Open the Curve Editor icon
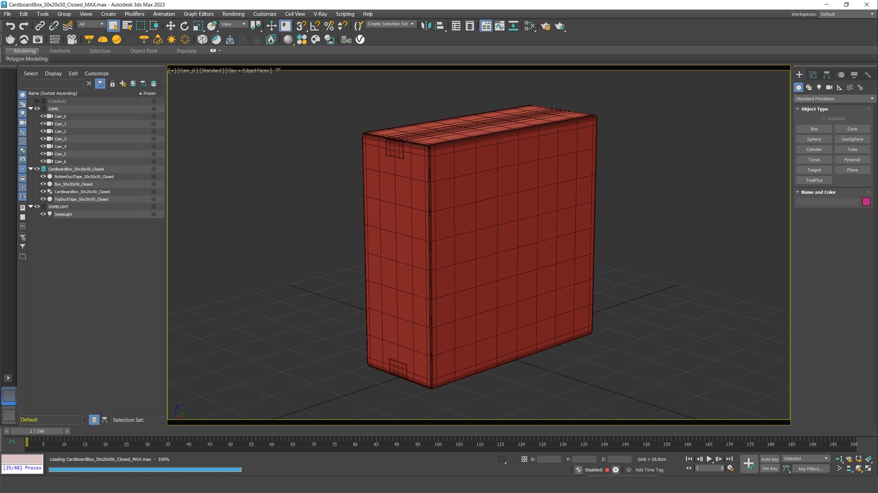The height and width of the screenshot is (493, 878). (499, 26)
